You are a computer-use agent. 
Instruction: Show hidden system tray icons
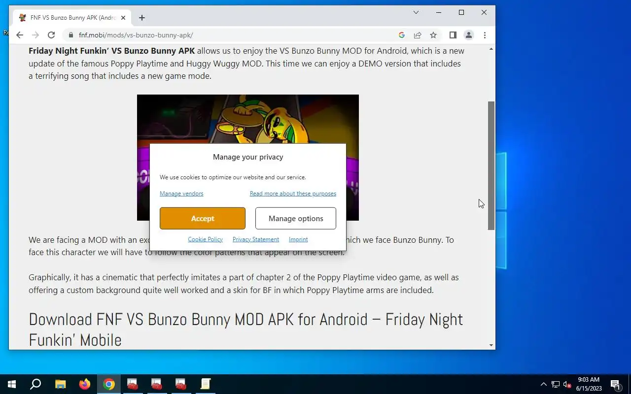(544, 384)
